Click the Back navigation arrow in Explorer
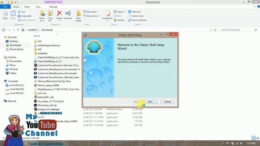The width and height of the screenshot is (260, 146). pos(4,30)
